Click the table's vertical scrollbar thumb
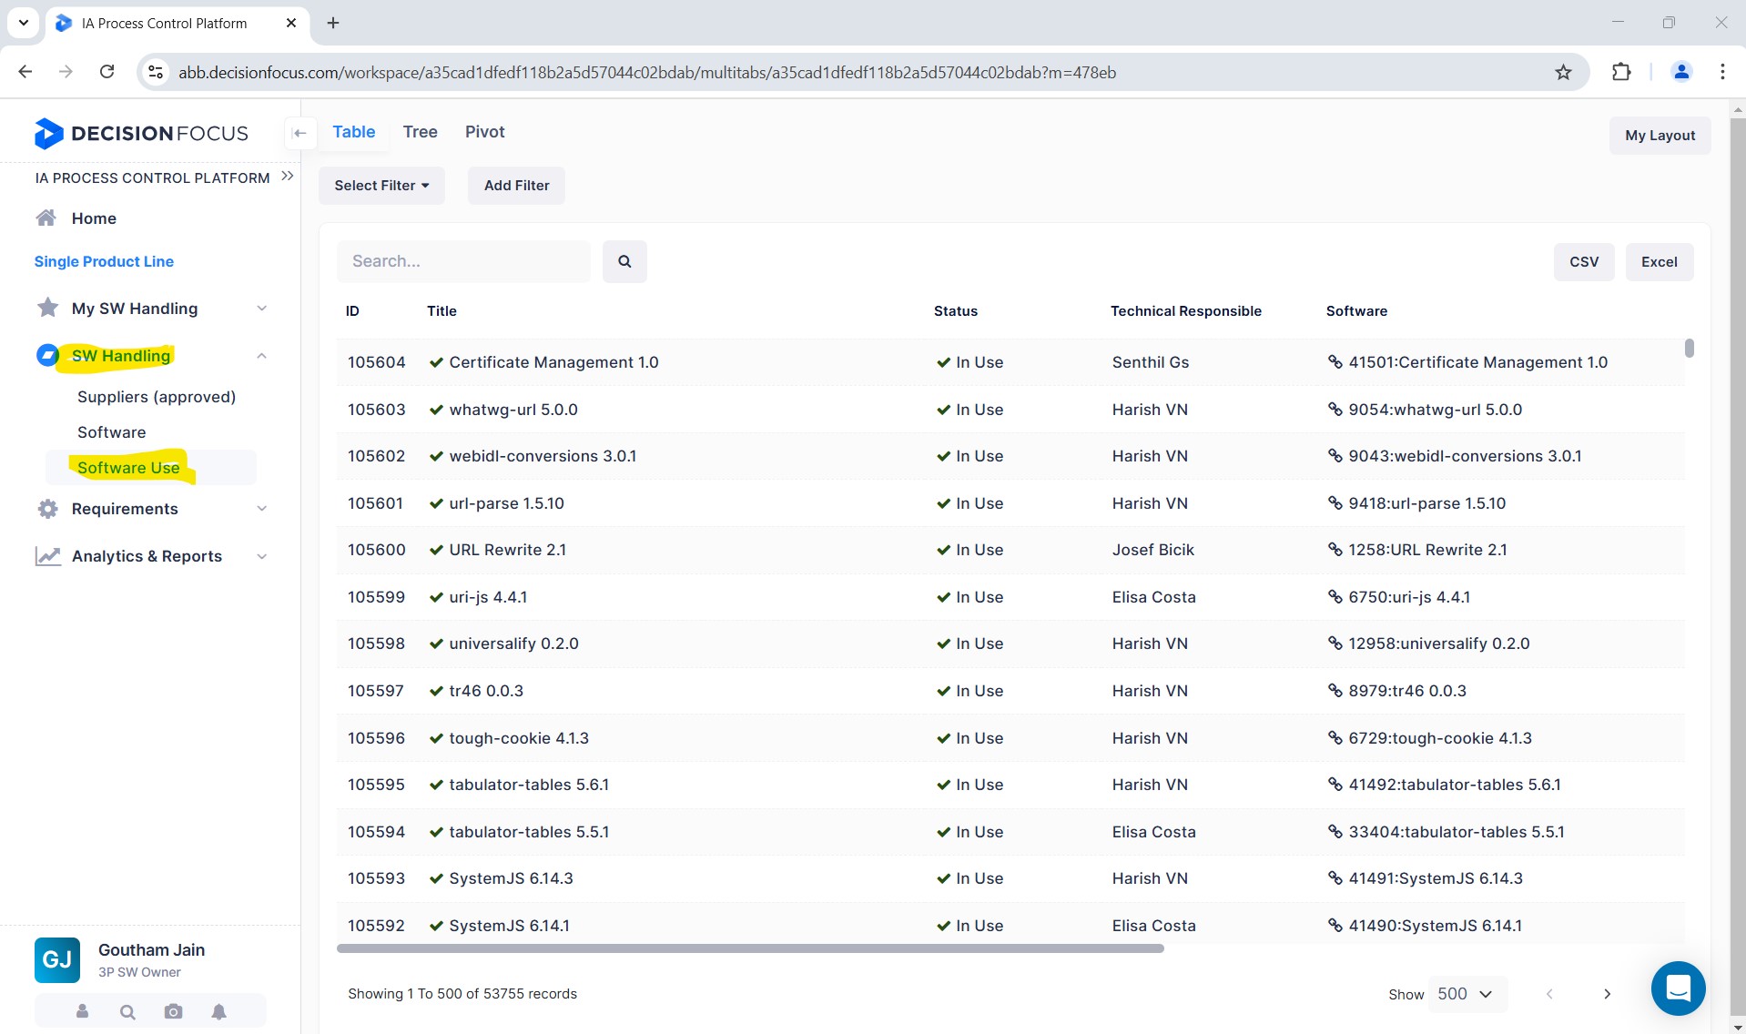The width and height of the screenshot is (1746, 1034). coord(1689,348)
